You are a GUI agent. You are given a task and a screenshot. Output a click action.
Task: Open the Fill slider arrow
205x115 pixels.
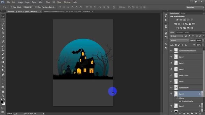(203, 45)
